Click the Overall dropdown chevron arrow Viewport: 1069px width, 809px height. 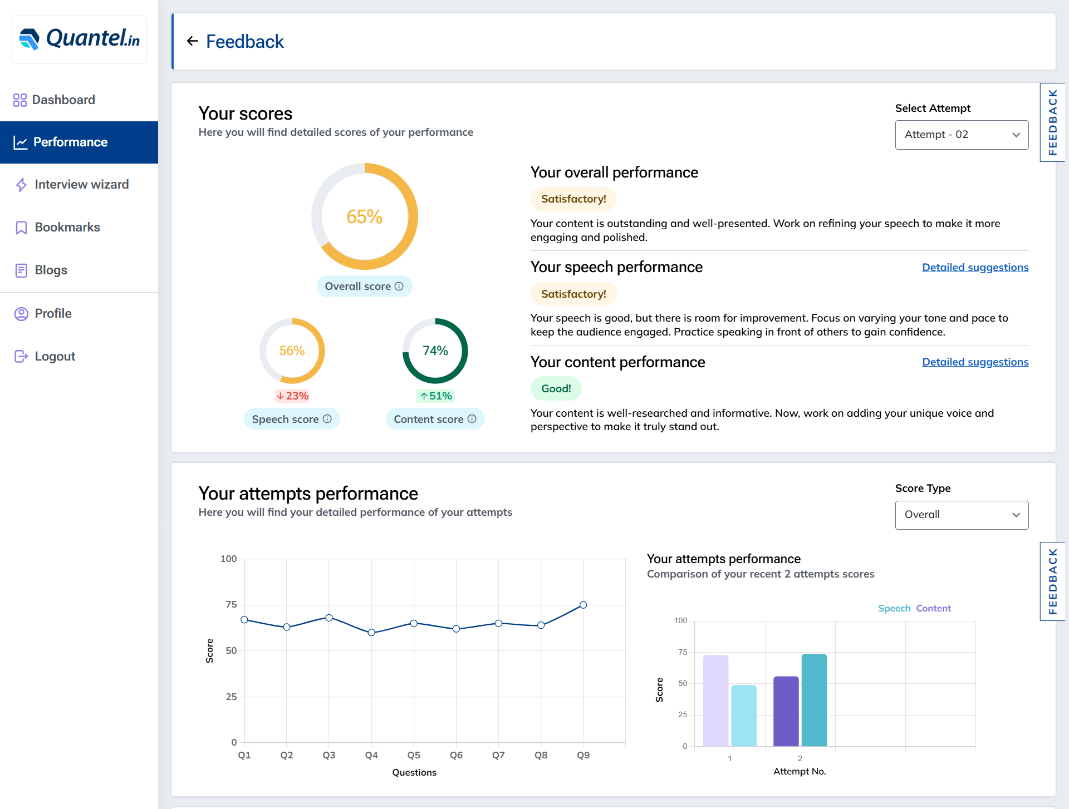pos(1016,515)
